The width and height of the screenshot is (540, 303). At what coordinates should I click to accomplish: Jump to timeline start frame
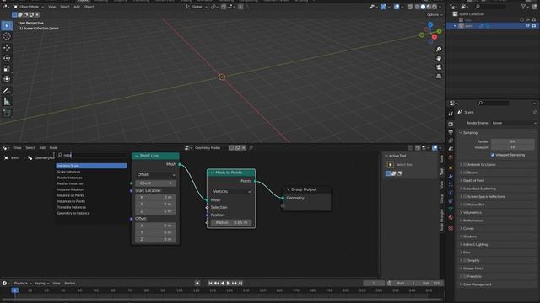coord(210,283)
